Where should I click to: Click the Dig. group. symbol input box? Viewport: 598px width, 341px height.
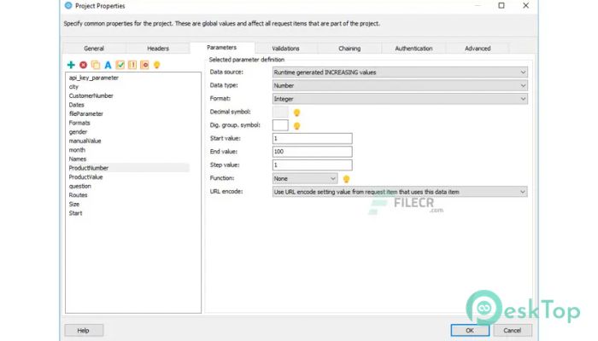pyautogui.click(x=280, y=125)
